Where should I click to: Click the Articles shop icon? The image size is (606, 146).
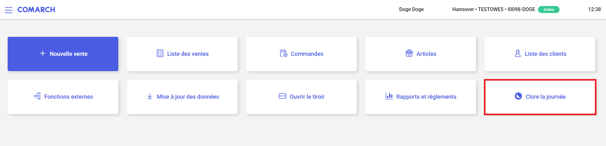click(x=409, y=53)
